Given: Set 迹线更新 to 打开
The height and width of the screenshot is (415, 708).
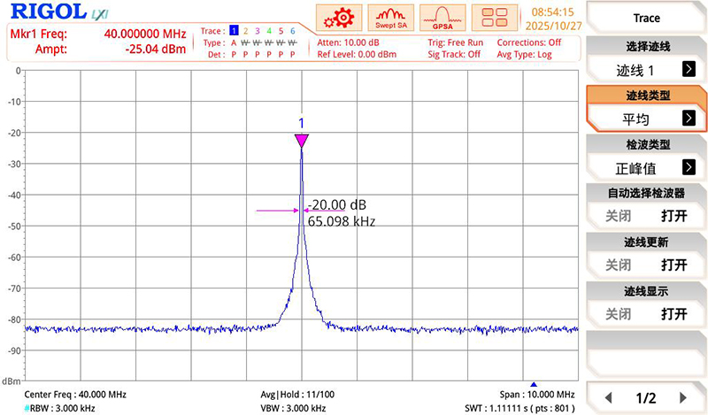Looking at the screenshot, I should (x=674, y=265).
